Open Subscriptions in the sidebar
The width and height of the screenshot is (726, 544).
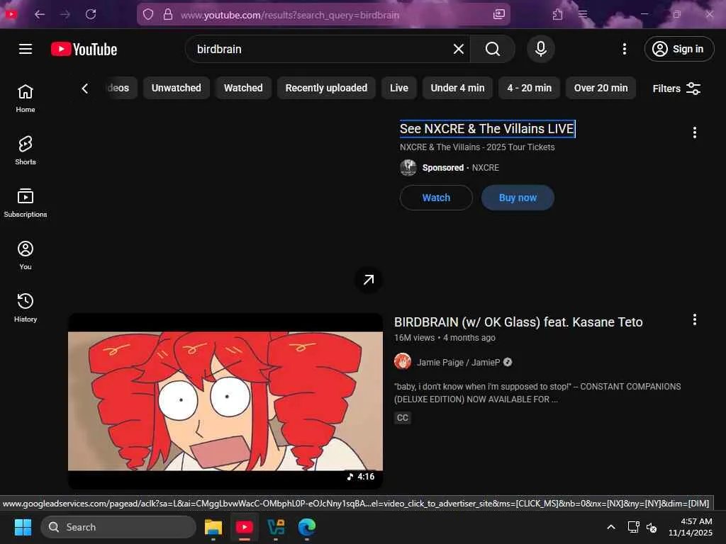pos(26,203)
